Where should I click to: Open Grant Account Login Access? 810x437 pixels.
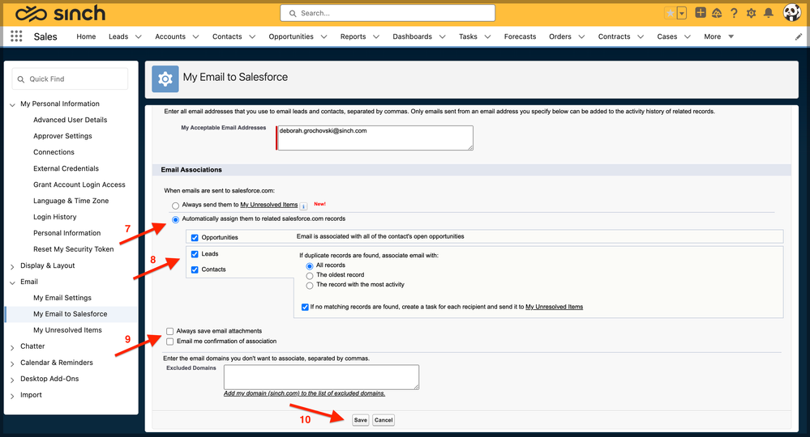click(x=79, y=185)
